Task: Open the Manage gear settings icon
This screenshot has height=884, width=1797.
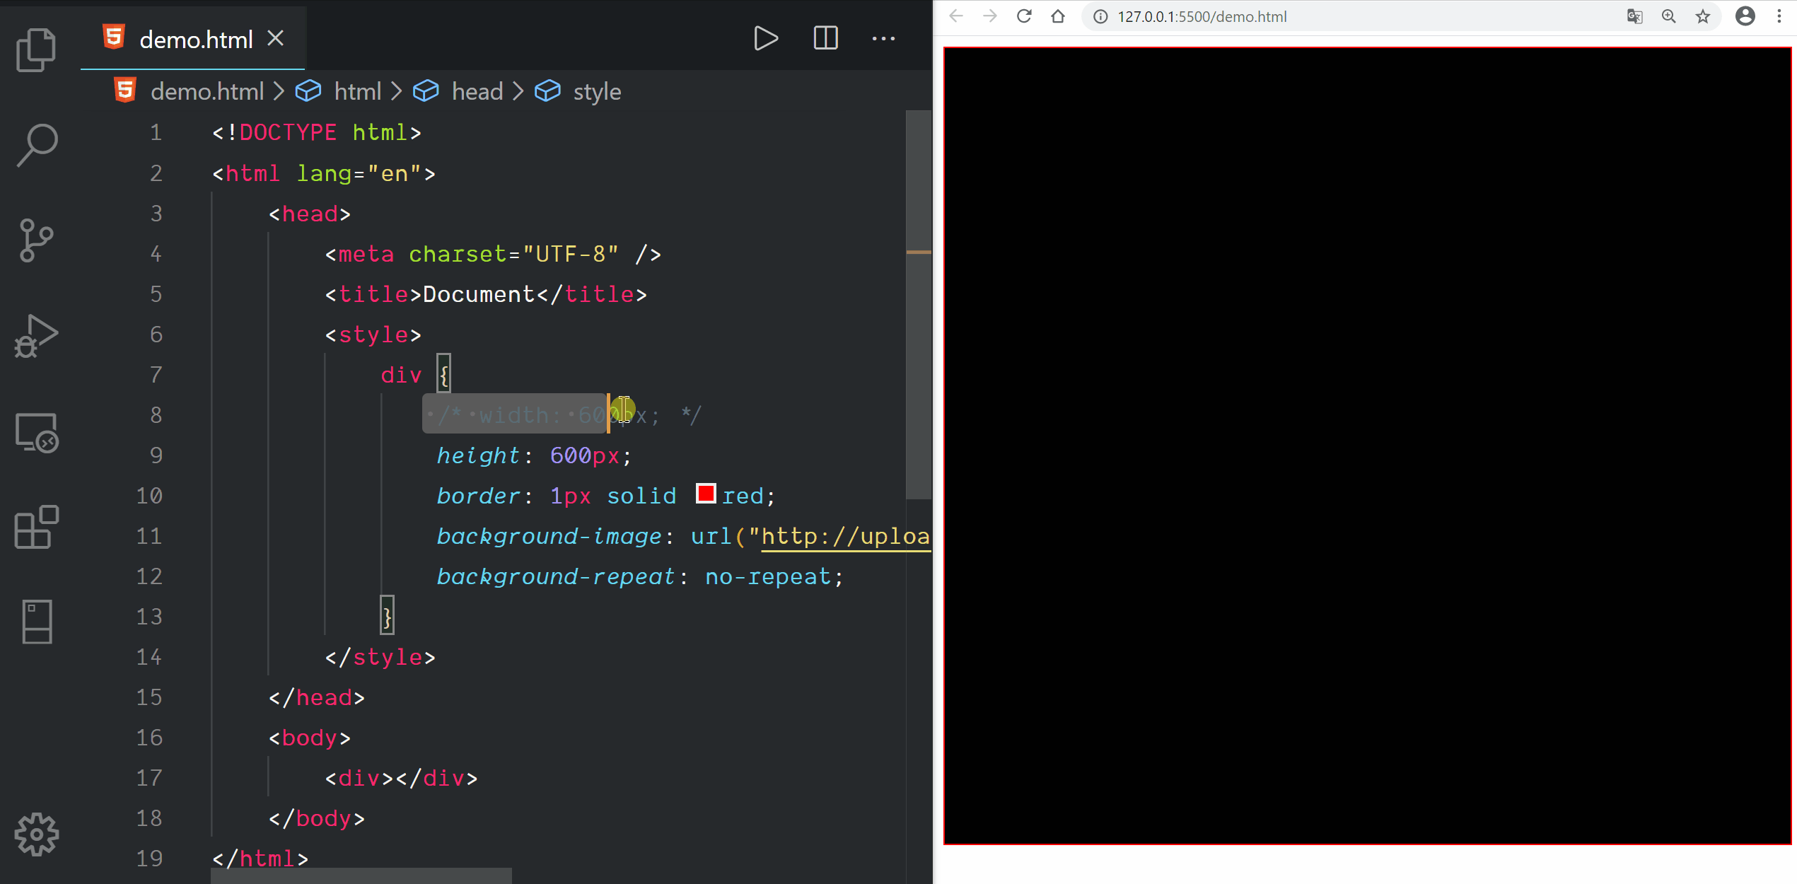Action: pyautogui.click(x=37, y=834)
